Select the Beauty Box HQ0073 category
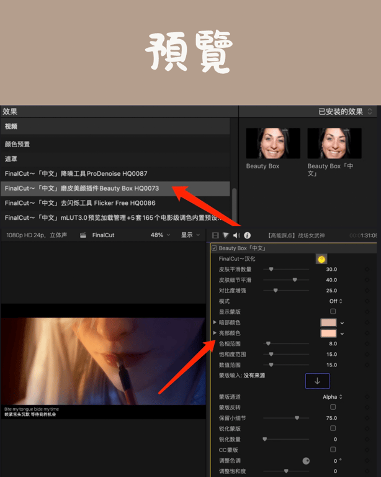Image resolution: width=381 pixels, height=477 pixels. point(115,189)
